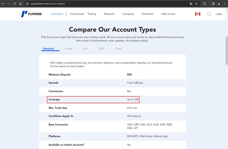Viewport: 228px width, 149px height.
Task: Open the Chrome three-dot menu
Action: click(x=225, y=4)
